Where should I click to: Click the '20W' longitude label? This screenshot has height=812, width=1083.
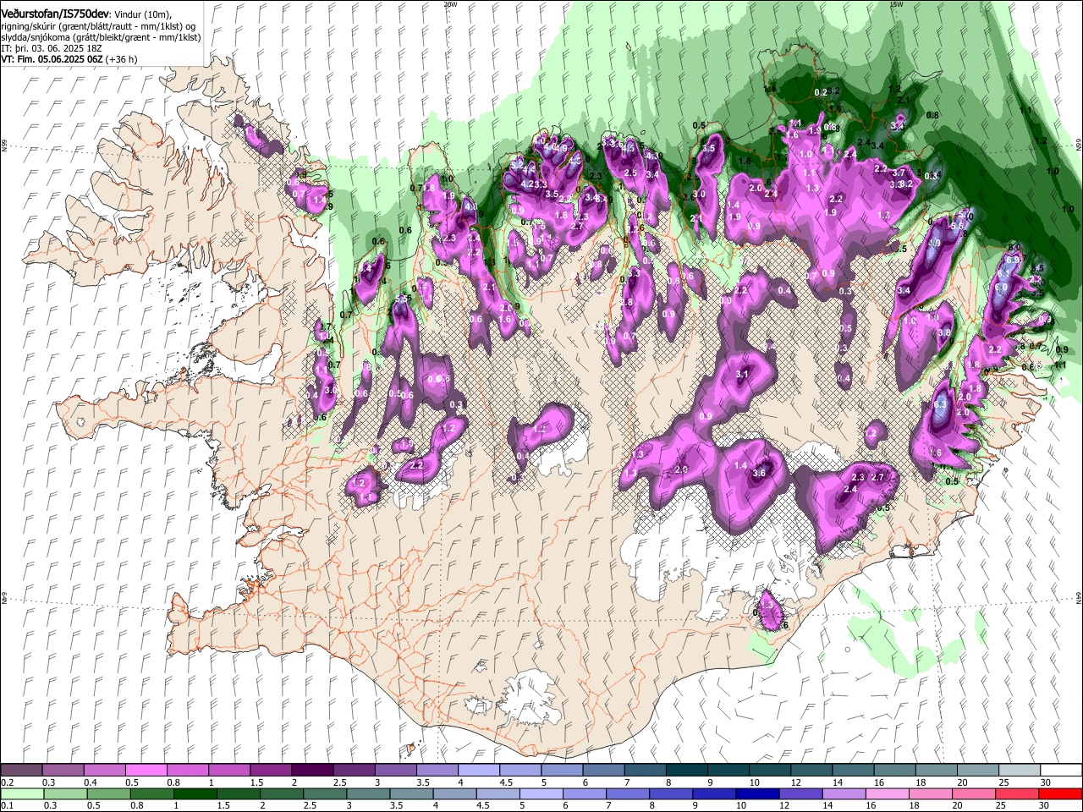click(450, 3)
